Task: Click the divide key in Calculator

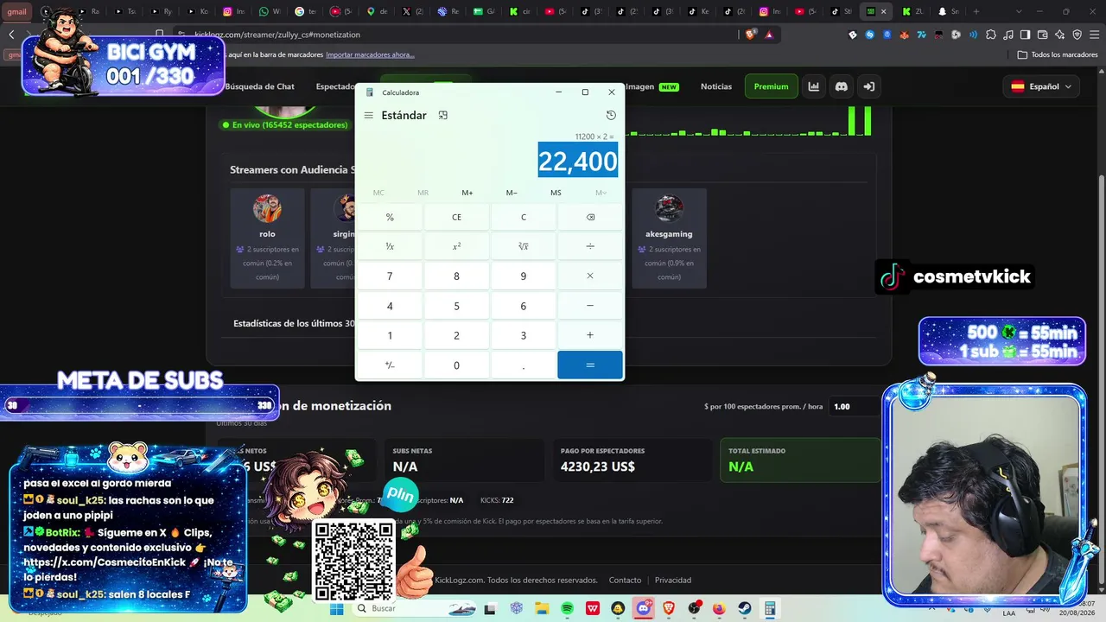Action: [x=590, y=246]
